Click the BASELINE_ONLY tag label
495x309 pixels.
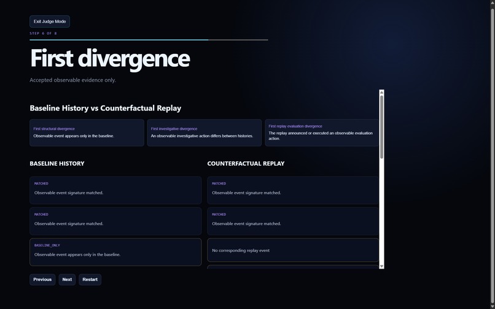47,245
